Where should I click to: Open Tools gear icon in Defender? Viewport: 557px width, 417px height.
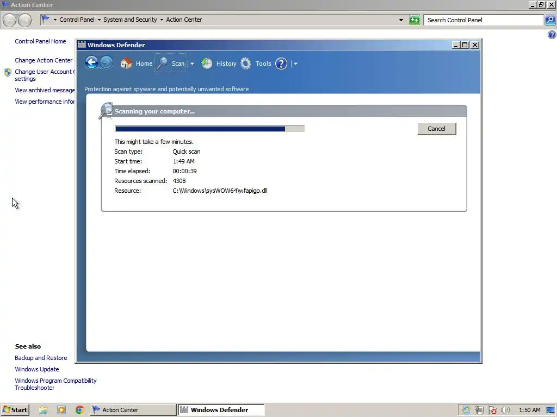click(245, 64)
